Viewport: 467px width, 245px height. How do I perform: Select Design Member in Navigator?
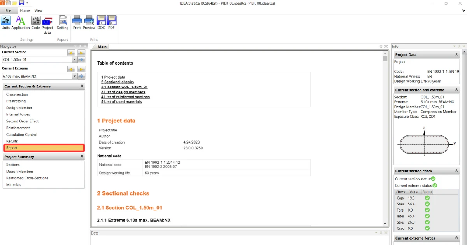(19, 108)
